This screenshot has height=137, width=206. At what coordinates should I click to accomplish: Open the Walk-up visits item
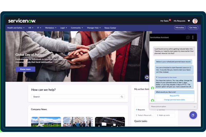tap(165, 115)
